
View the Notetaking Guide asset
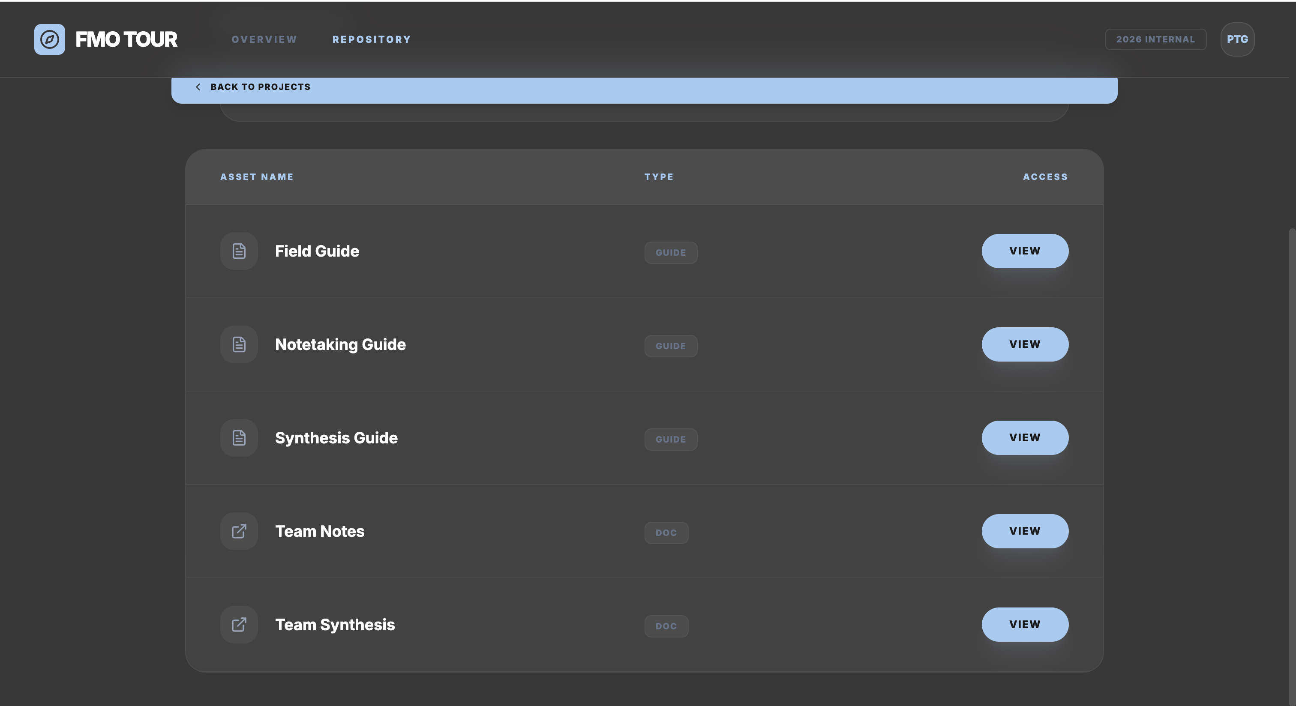tap(1025, 344)
